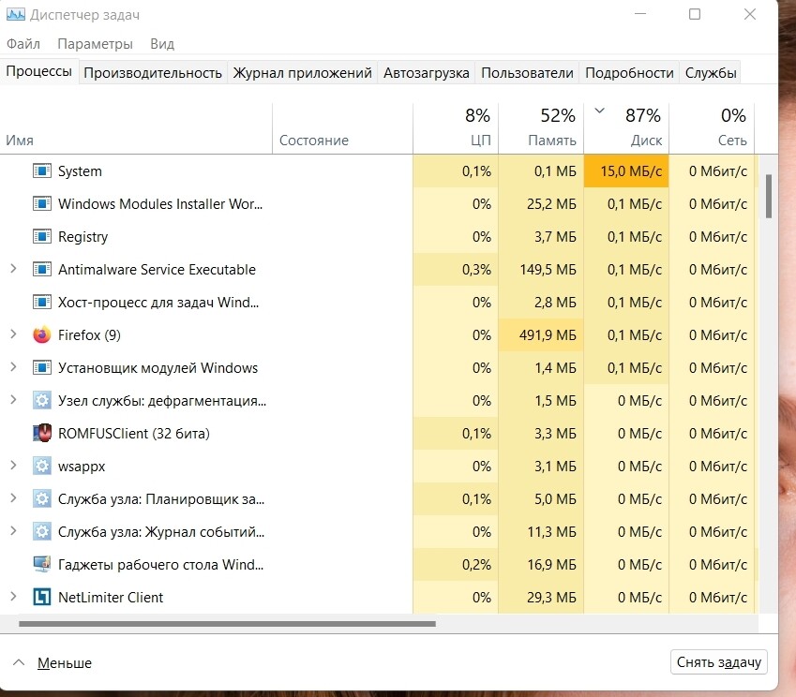Click the Снять задачу button
Screen dimensions: 796x697
(x=719, y=662)
